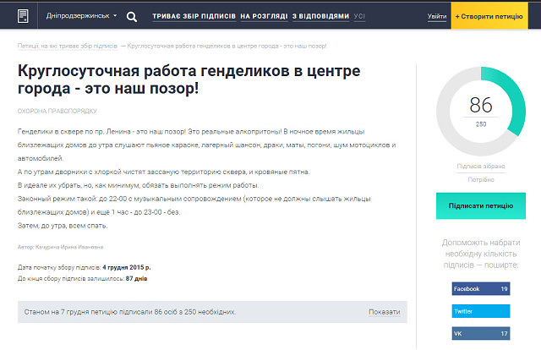Click the 'Охорона правопорядку' category label
The width and height of the screenshot is (541, 350).
(57, 110)
